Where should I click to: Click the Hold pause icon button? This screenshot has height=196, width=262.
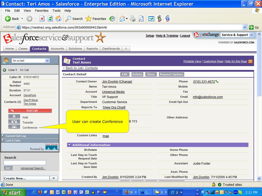click(14, 116)
